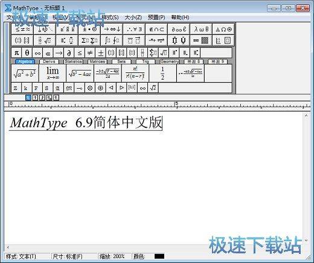Click the 缩放: 200% status field
This screenshot has width=314, height=263.
tap(114, 256)
